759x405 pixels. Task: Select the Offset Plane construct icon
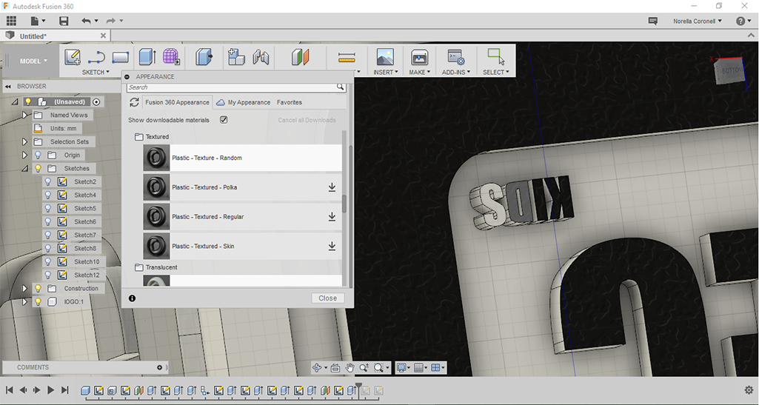300,57
